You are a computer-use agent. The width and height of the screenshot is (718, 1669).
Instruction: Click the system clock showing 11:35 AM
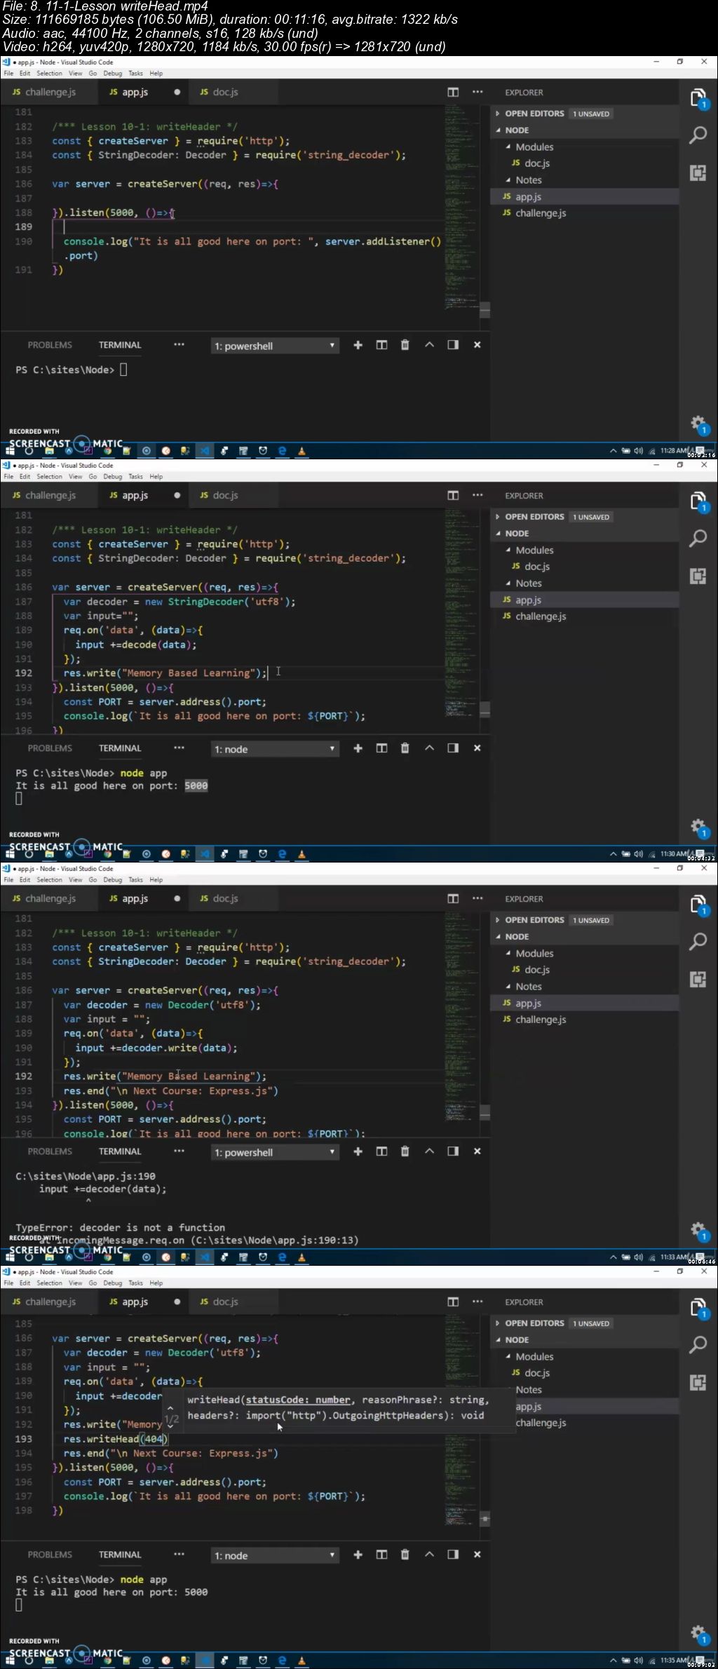coord(674,1661)
